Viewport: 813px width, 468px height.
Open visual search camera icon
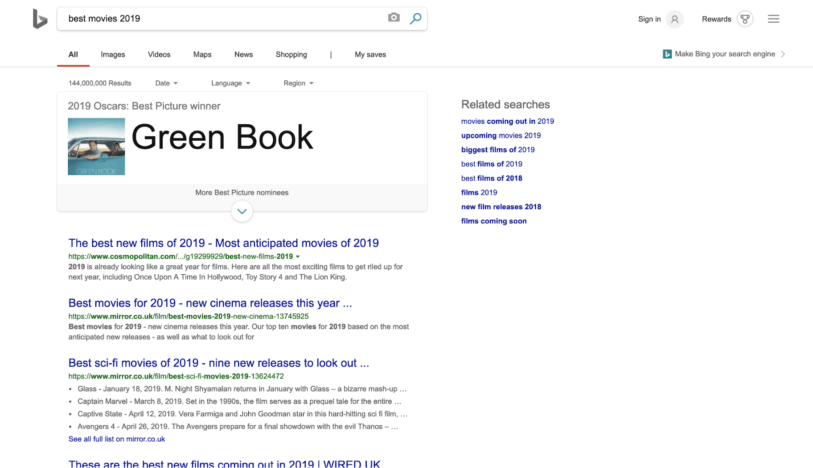click(x=394, y=18)
